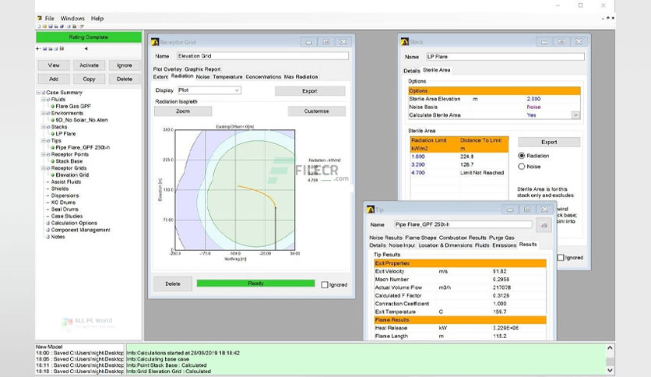Click the green Ready progress bar
Screen dimensions: 651x377
pos(255,284)
